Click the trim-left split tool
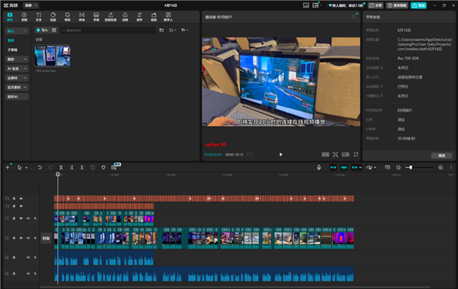Image resolution: width=458 pixels, height=289 pixels. (x=72, y=167)
